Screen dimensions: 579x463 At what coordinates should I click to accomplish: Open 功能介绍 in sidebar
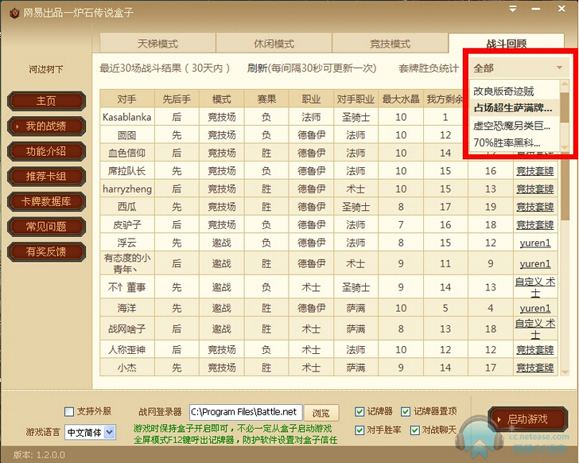[x=46, y=151]
